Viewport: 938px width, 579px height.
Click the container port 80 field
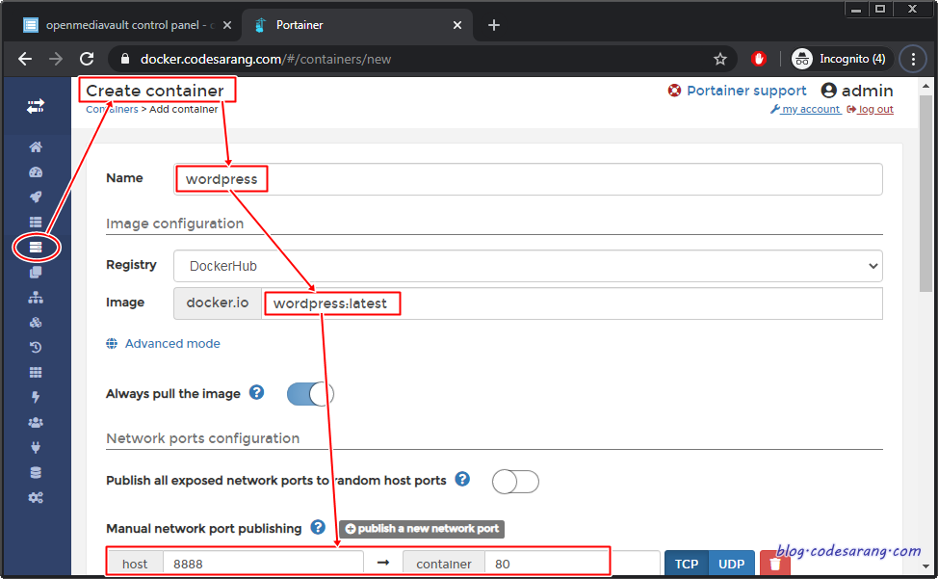[x=572, y=564]
